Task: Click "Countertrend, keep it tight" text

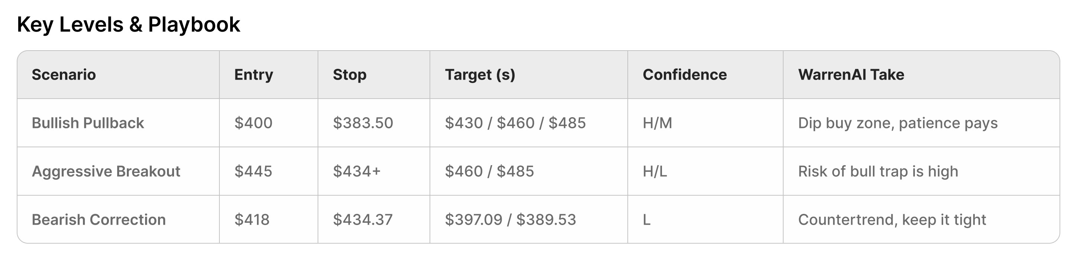Action: [892, 220]
